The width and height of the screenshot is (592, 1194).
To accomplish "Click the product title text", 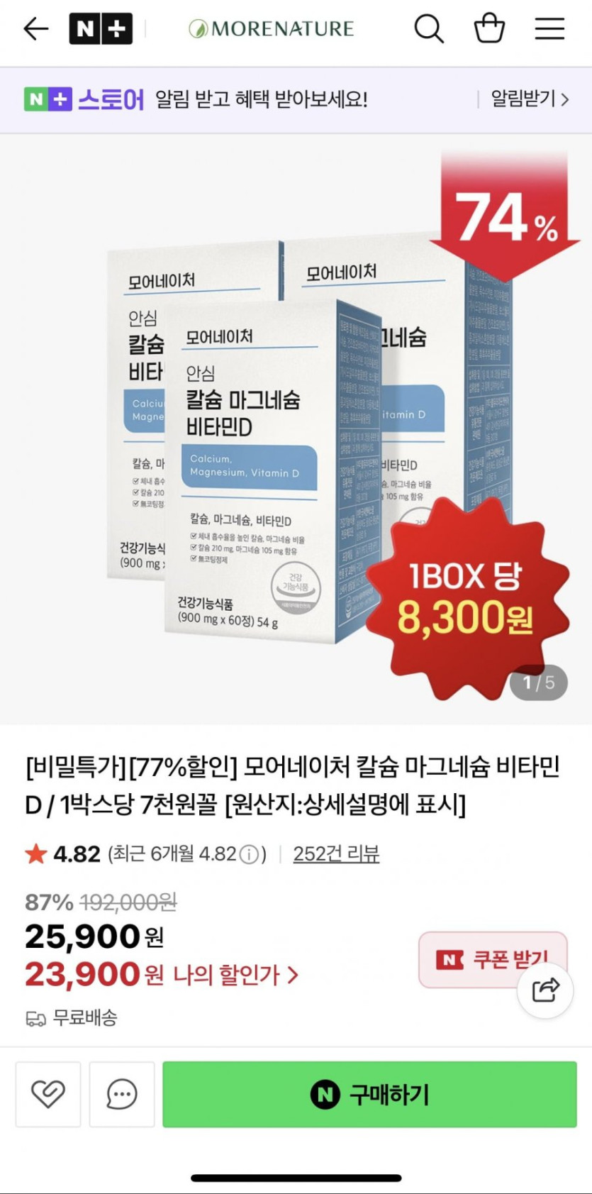I will tap(293, 785).
